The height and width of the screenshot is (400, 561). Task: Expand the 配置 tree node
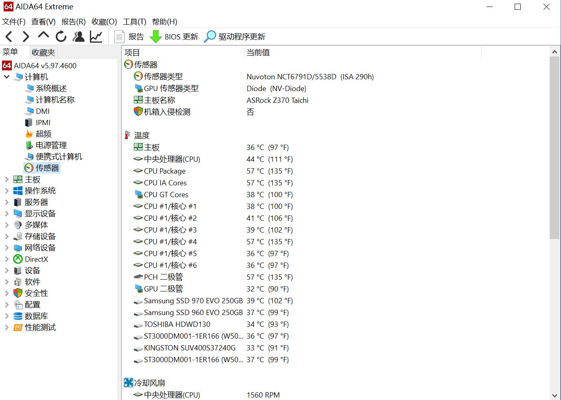click(7, 304)
